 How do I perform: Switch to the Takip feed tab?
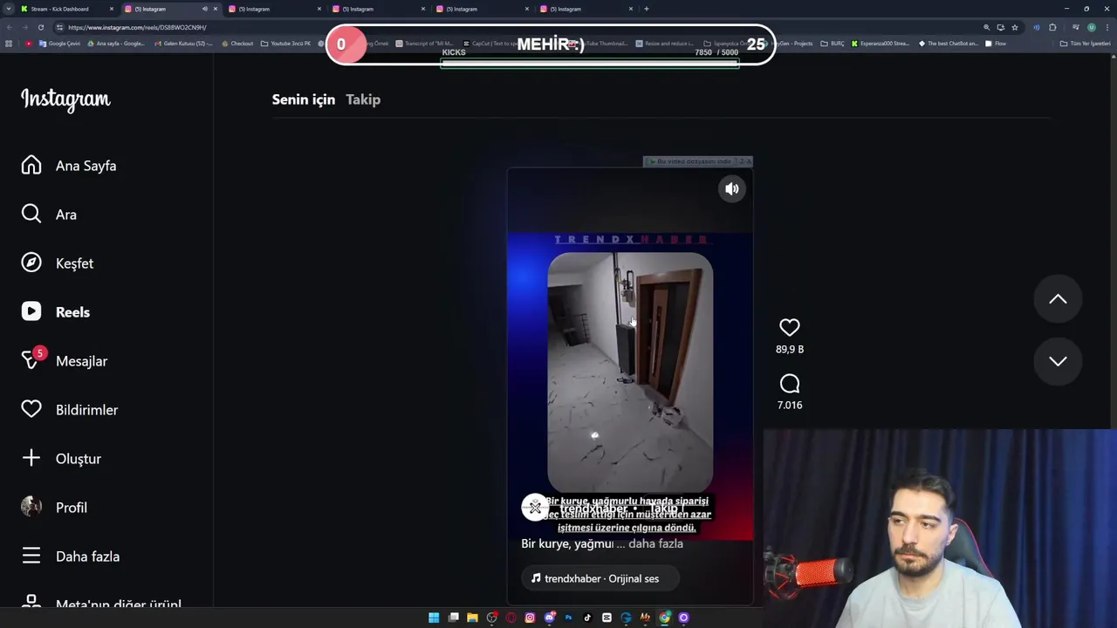(363, 99)
